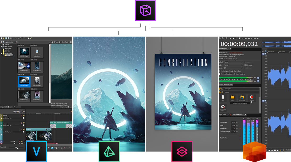This screenshot has width=291, height=162.
Task: Switch to Plug-in Chain tab
Action: coord(222,115)
